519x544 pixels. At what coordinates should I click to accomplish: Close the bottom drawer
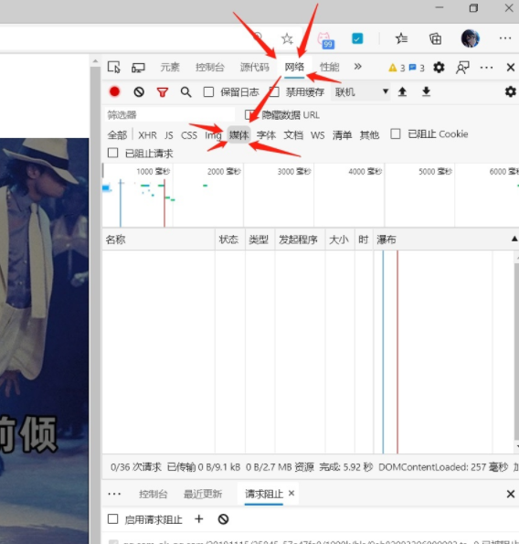pyautogui.click(x=511, y=494)
